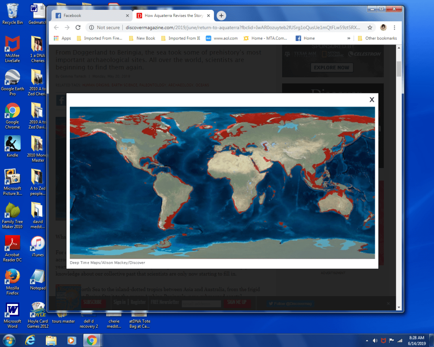
Task: Close the How Aquaterra Revises tab
Action: (208, 16)
